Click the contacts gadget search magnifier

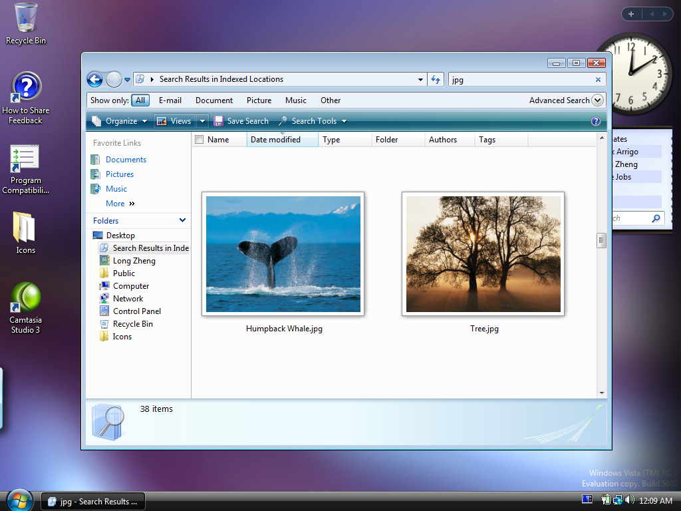click(656, 218)
